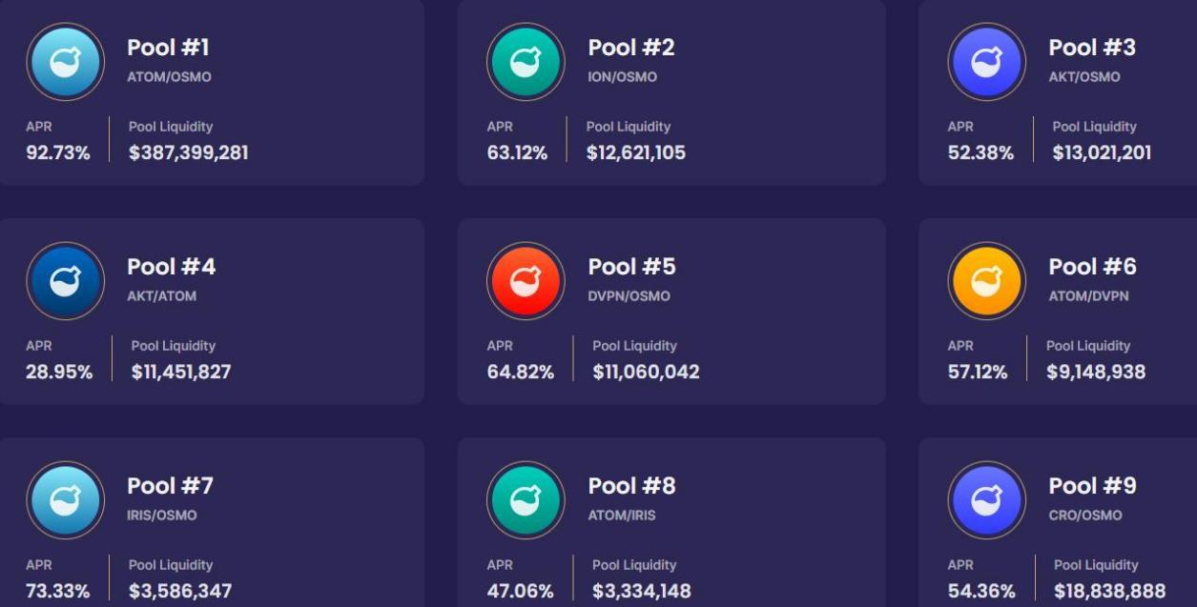Click the $3,334,148 liquidity in Pool #8
This screenshot has width=1197, height=607.
[641, 591]
